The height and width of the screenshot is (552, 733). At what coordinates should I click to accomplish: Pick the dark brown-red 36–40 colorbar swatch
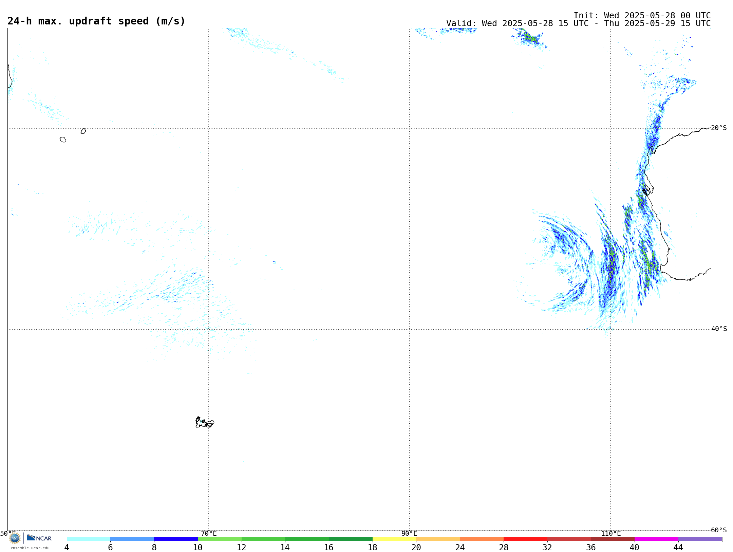click(613, 539)
